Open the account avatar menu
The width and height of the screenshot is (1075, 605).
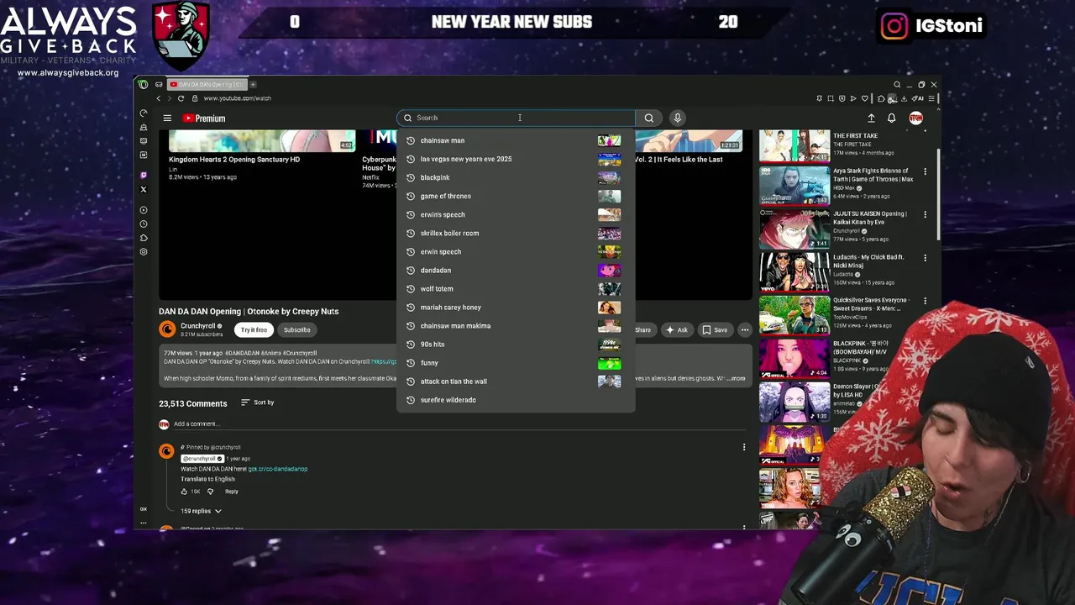pyautogui.click(x=916, y=118)
